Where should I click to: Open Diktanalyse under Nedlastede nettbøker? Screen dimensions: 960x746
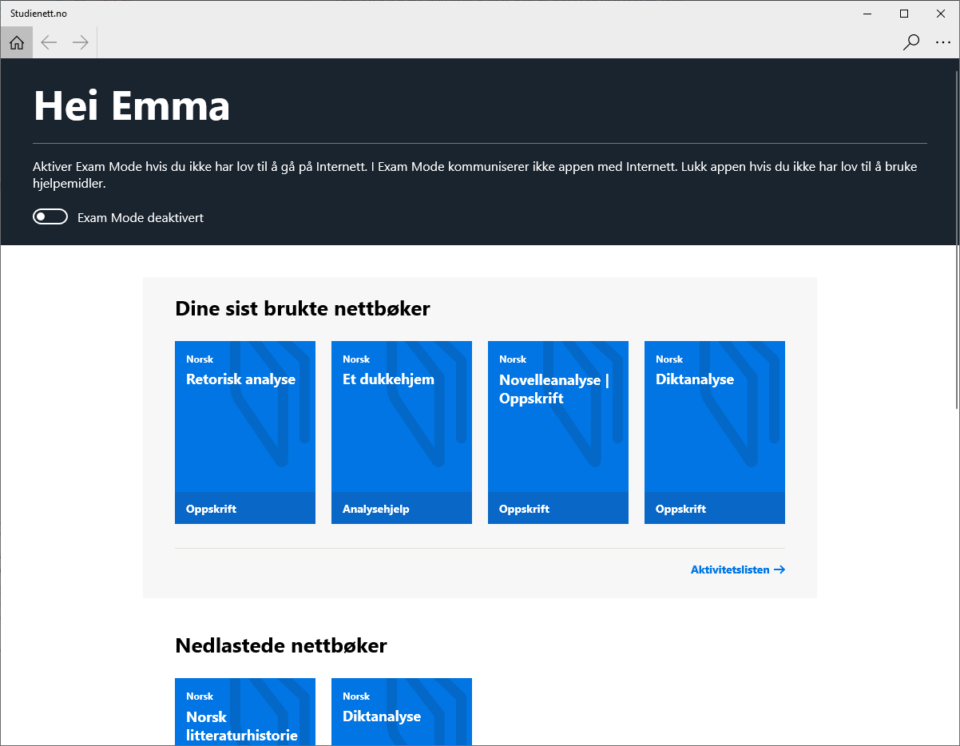point(402,712)
